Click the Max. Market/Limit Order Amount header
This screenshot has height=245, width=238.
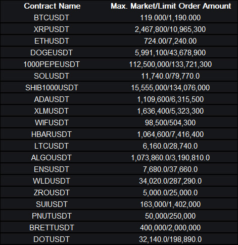(171, 6)
